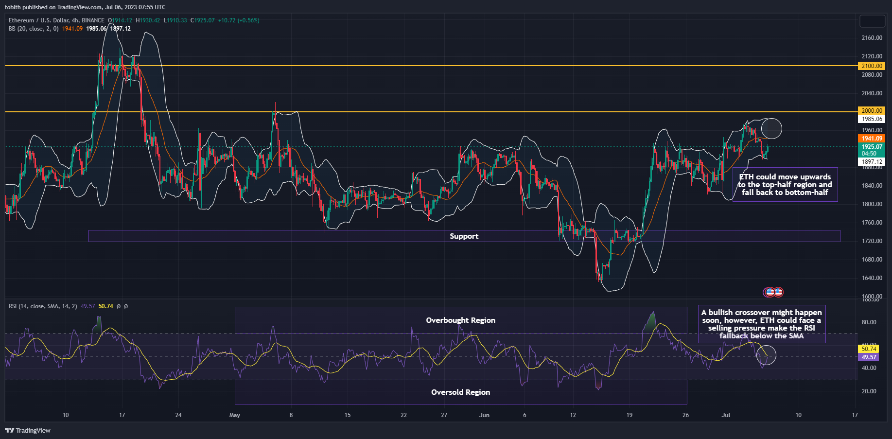The image size is (892, 439).
Task: Click the Jun label on the time axis
Action: click(484, 415)
